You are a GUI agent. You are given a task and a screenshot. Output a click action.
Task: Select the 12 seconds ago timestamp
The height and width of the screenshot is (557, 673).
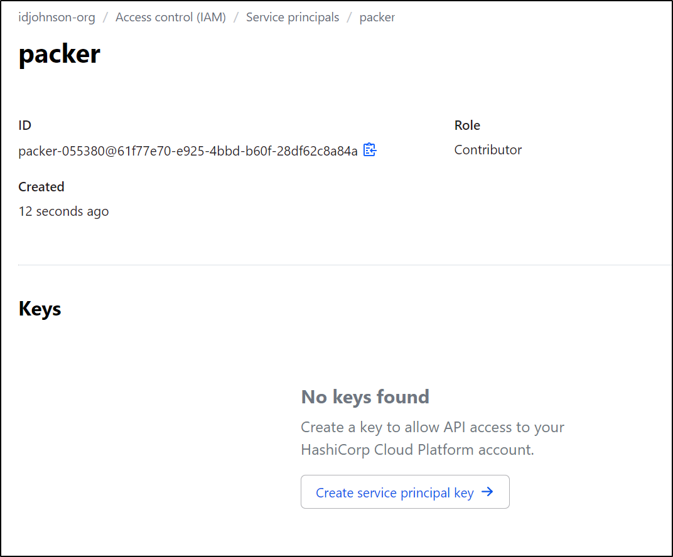coord(63,211)
